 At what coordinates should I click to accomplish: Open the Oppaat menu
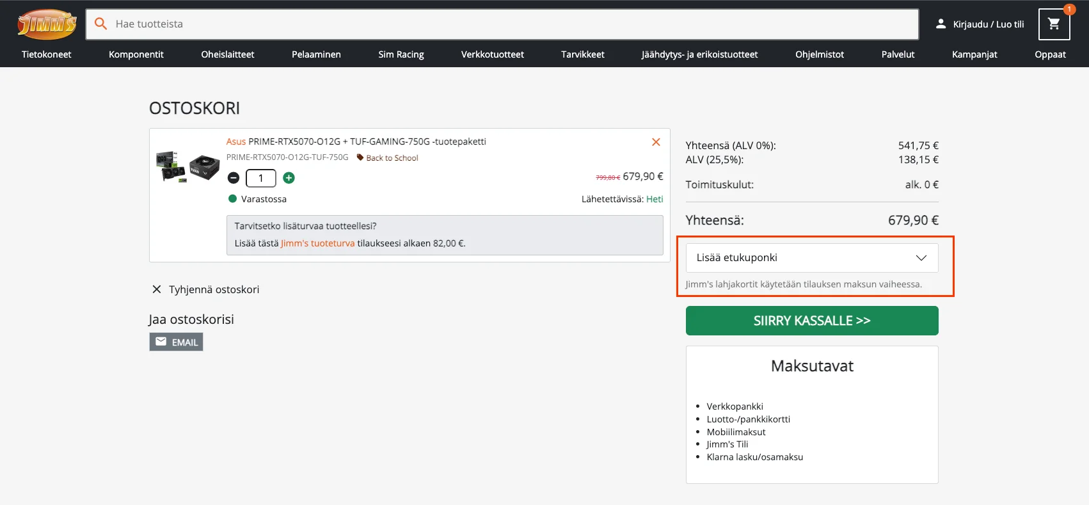pyautogui.click(x=1051, y=54)
